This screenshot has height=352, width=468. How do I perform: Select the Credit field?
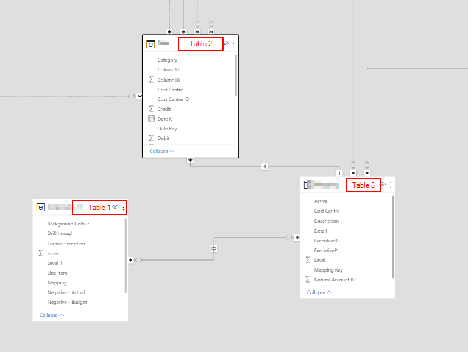[x=164, y=109]
